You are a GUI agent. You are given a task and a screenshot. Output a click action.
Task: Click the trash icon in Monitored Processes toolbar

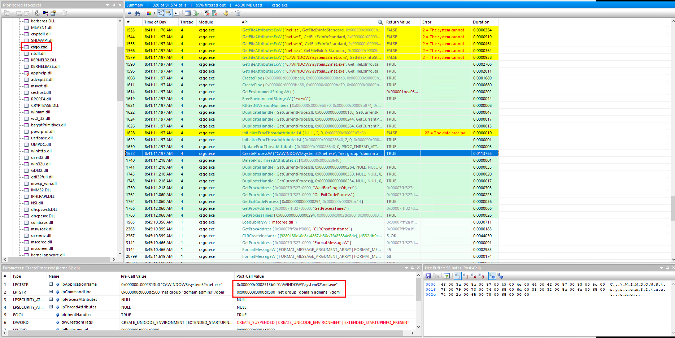click(64, 13)
